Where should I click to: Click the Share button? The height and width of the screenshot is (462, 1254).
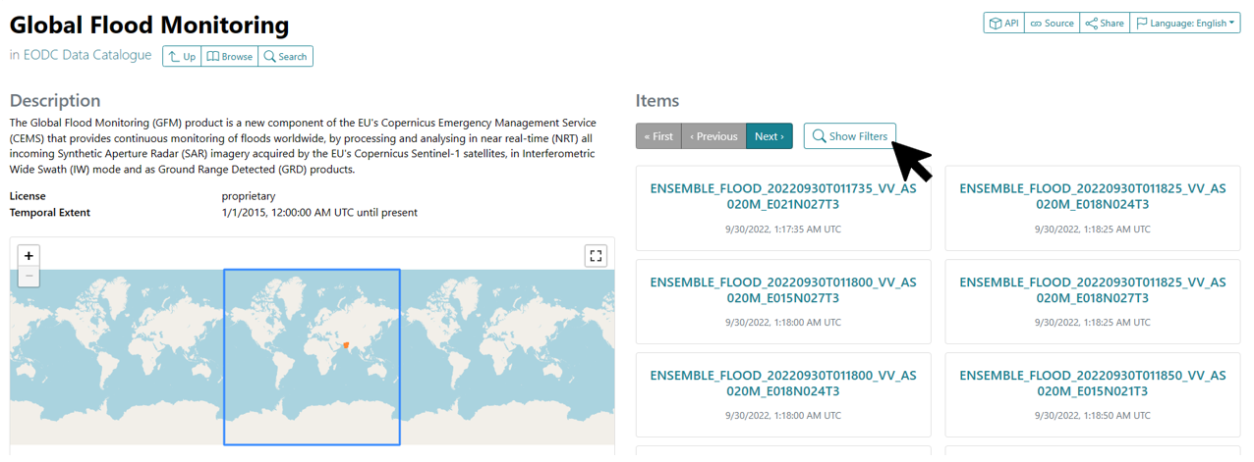tap(1105, 23)
